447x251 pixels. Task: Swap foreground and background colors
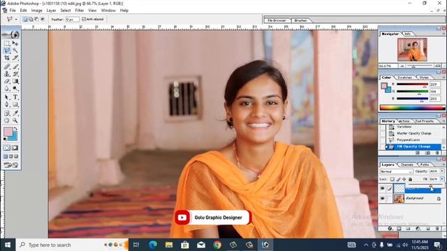[15, 128]
